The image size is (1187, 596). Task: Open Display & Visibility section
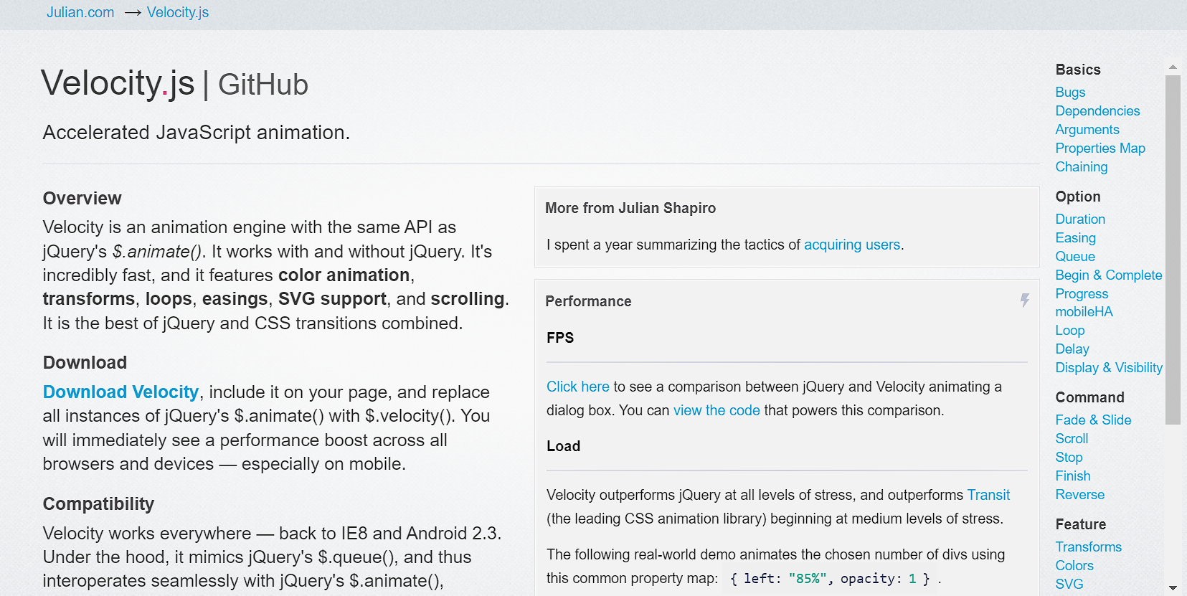[x=1109, y=367]
